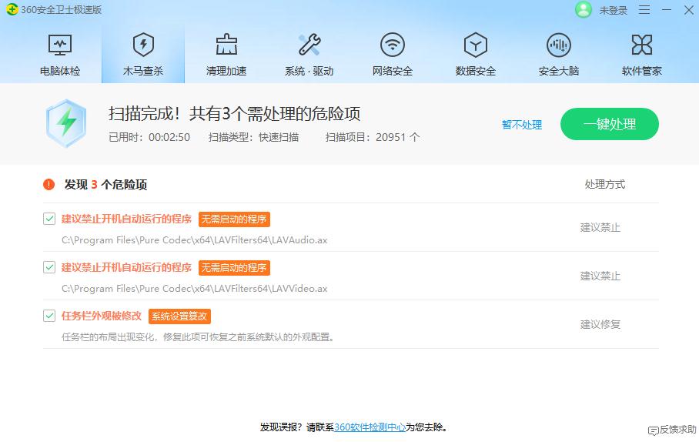Click the 扫描项目: 20951 个 text
The height and width of the screenshot is (442, 699).
click(x=373, y=137)
